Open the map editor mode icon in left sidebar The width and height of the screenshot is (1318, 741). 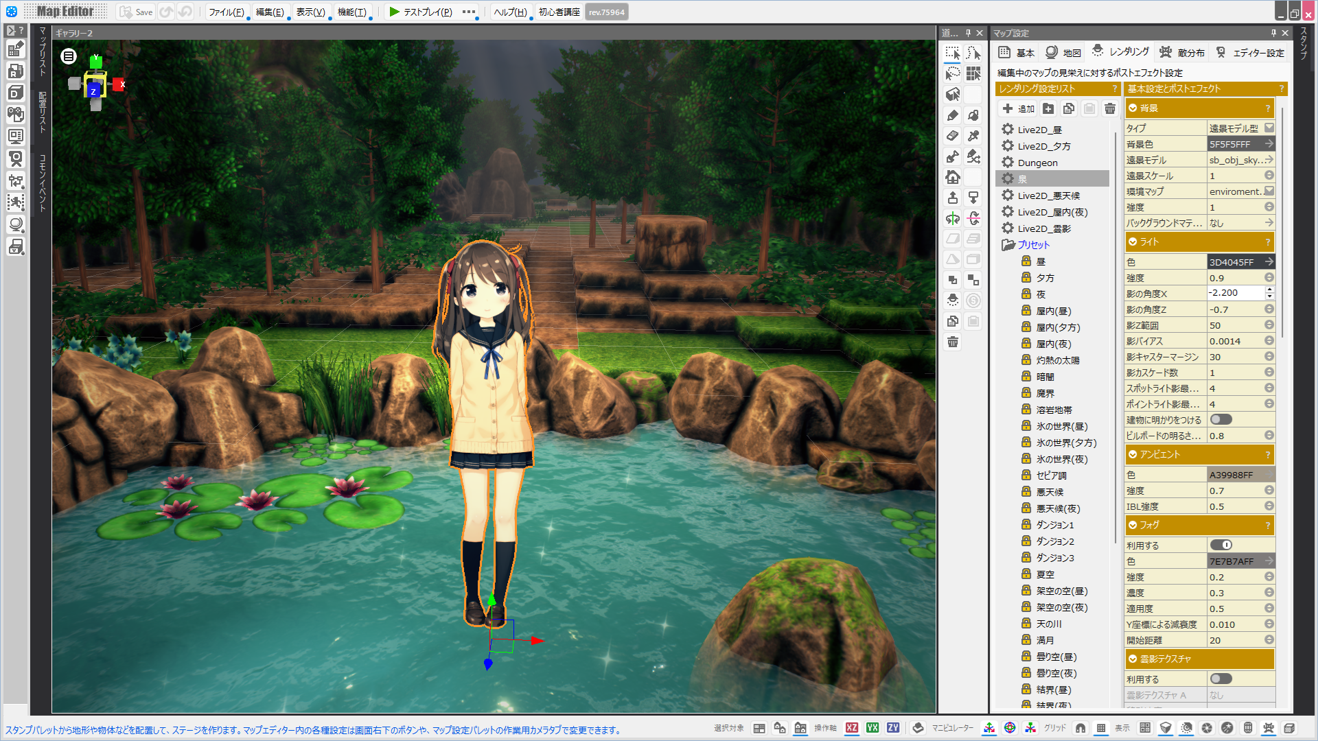tap(16, 49)
